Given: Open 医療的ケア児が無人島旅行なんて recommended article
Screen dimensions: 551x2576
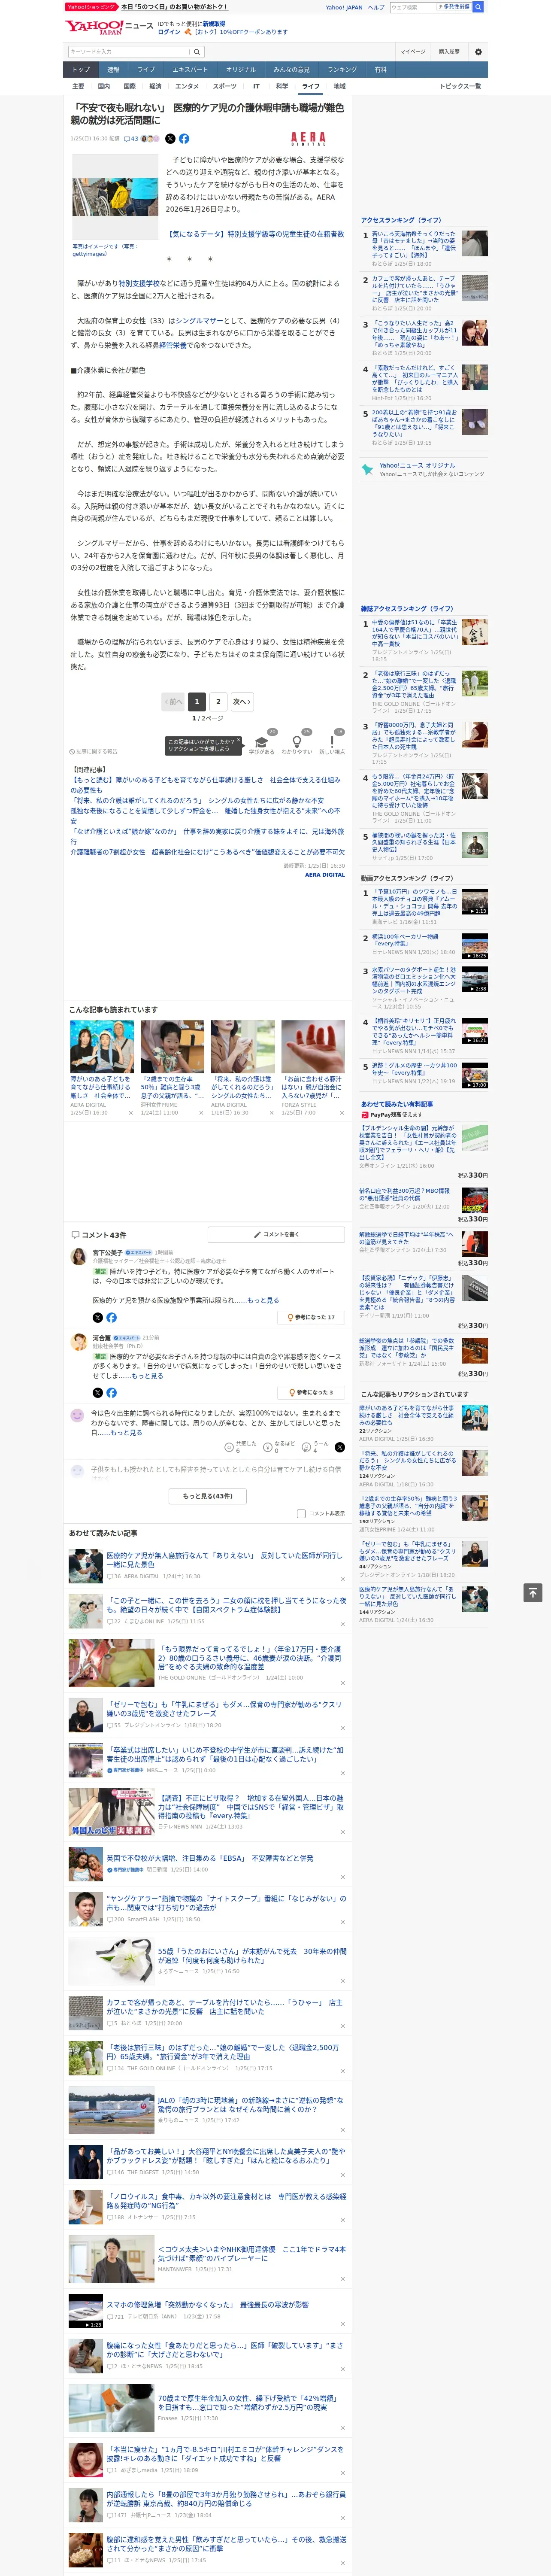Looking at the screenshot, I should click(x=225, y=1560).
